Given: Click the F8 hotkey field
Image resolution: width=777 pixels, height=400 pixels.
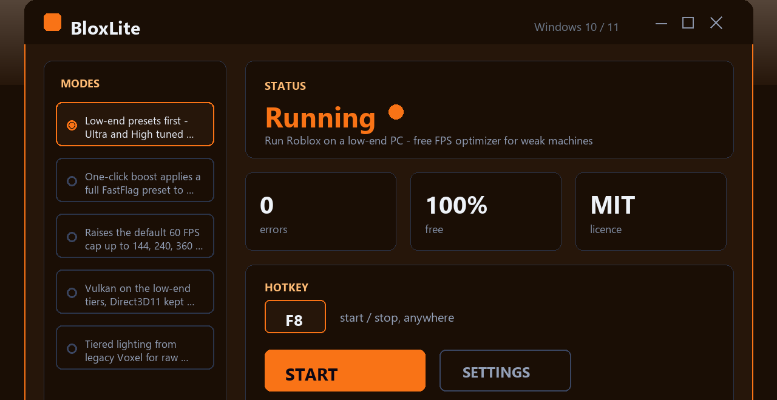Looking at the screenshot, I should tap(295, 317).
